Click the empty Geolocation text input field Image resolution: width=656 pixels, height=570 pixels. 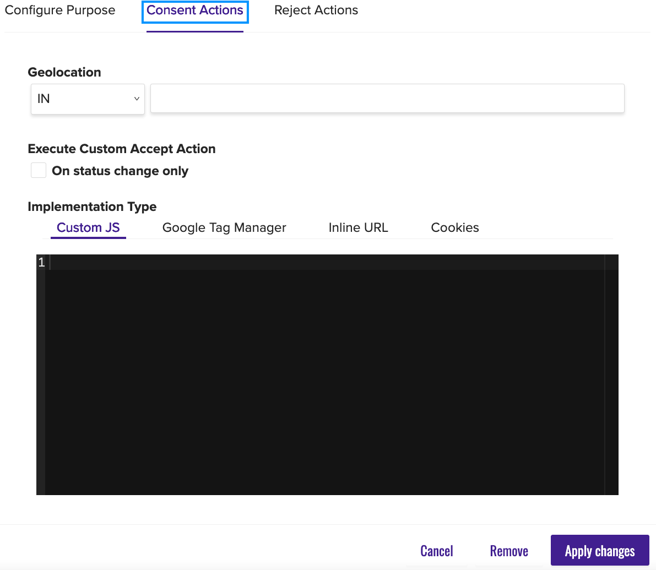point(387,99)
